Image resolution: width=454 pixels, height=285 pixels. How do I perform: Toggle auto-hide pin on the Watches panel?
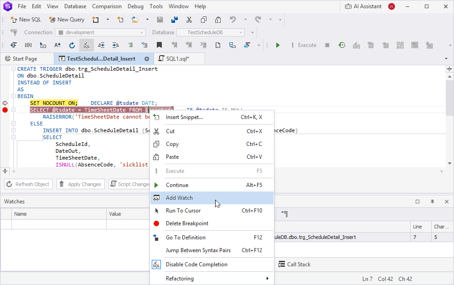click(432, 202)
